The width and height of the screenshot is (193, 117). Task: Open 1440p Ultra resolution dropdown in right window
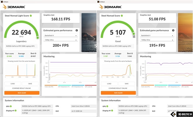(x=157, y=40)
